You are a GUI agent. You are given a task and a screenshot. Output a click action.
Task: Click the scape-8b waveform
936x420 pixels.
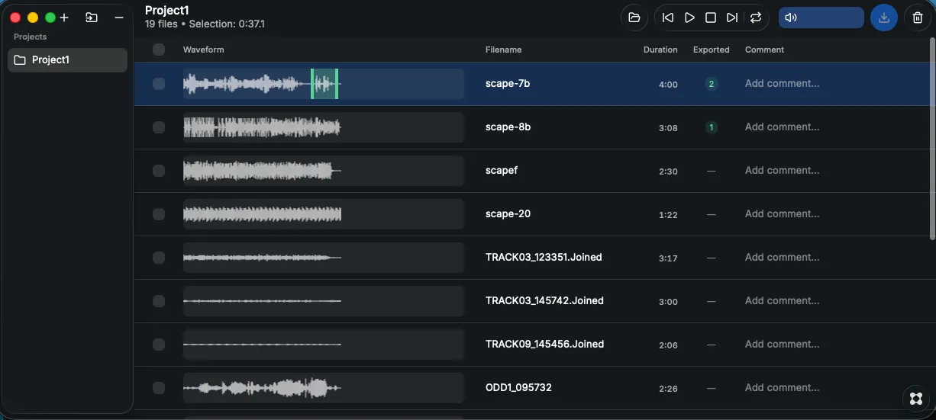(x=324, y=127)
